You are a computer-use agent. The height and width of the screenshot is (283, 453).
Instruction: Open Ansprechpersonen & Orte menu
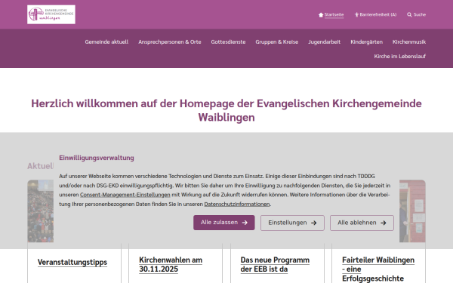[x=170, y=42]
